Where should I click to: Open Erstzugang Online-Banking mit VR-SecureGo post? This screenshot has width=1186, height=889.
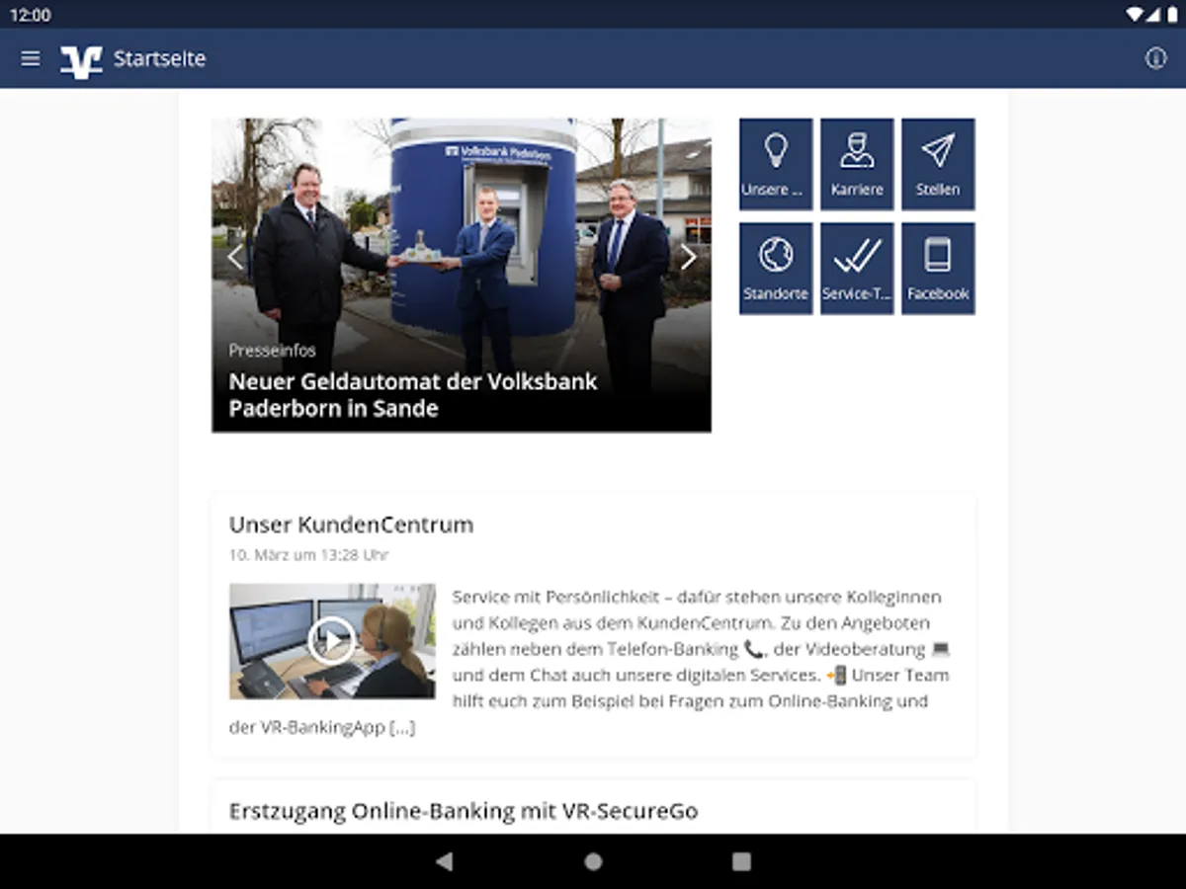pyautogui.click(x=464, y=812)
